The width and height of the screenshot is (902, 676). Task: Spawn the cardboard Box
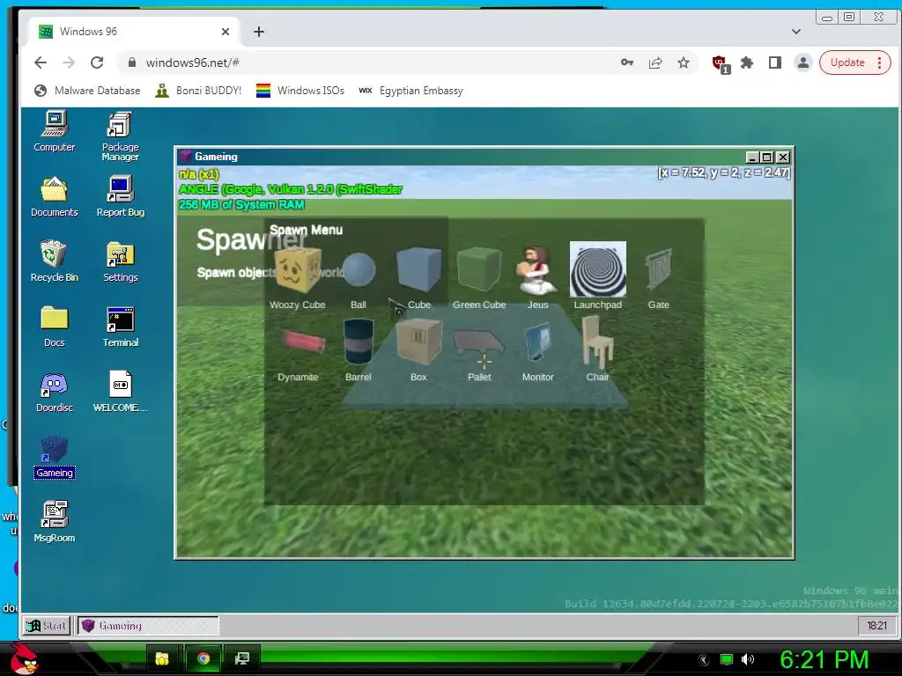(418, 350)
